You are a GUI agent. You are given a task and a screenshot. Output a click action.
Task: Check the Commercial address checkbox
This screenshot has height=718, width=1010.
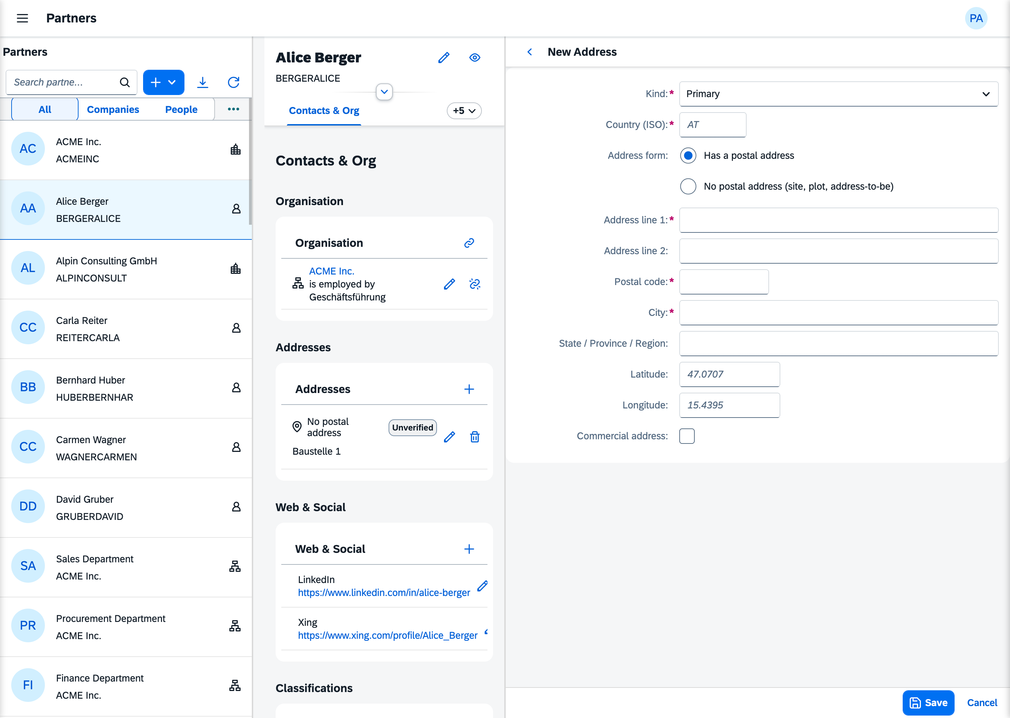pos(687,436)
